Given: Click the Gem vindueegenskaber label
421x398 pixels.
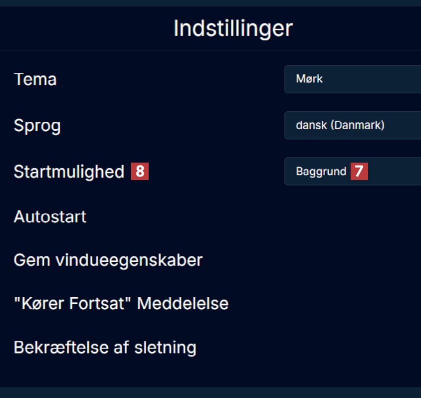Looking at the screenshot, I should pos(108,260).
